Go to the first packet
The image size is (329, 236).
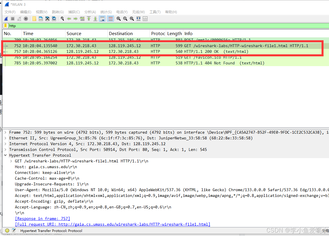point(88,19)
